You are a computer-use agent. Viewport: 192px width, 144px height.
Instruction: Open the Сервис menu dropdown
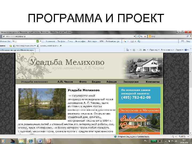[179, 50]
